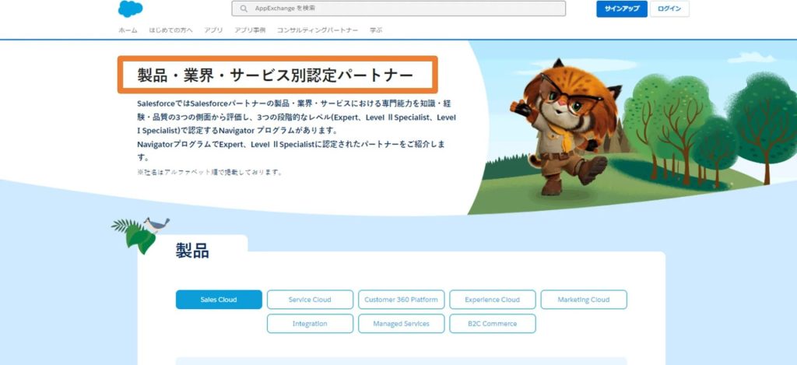
Task: Open the アプリ menu item
Action: pos(213,30)
